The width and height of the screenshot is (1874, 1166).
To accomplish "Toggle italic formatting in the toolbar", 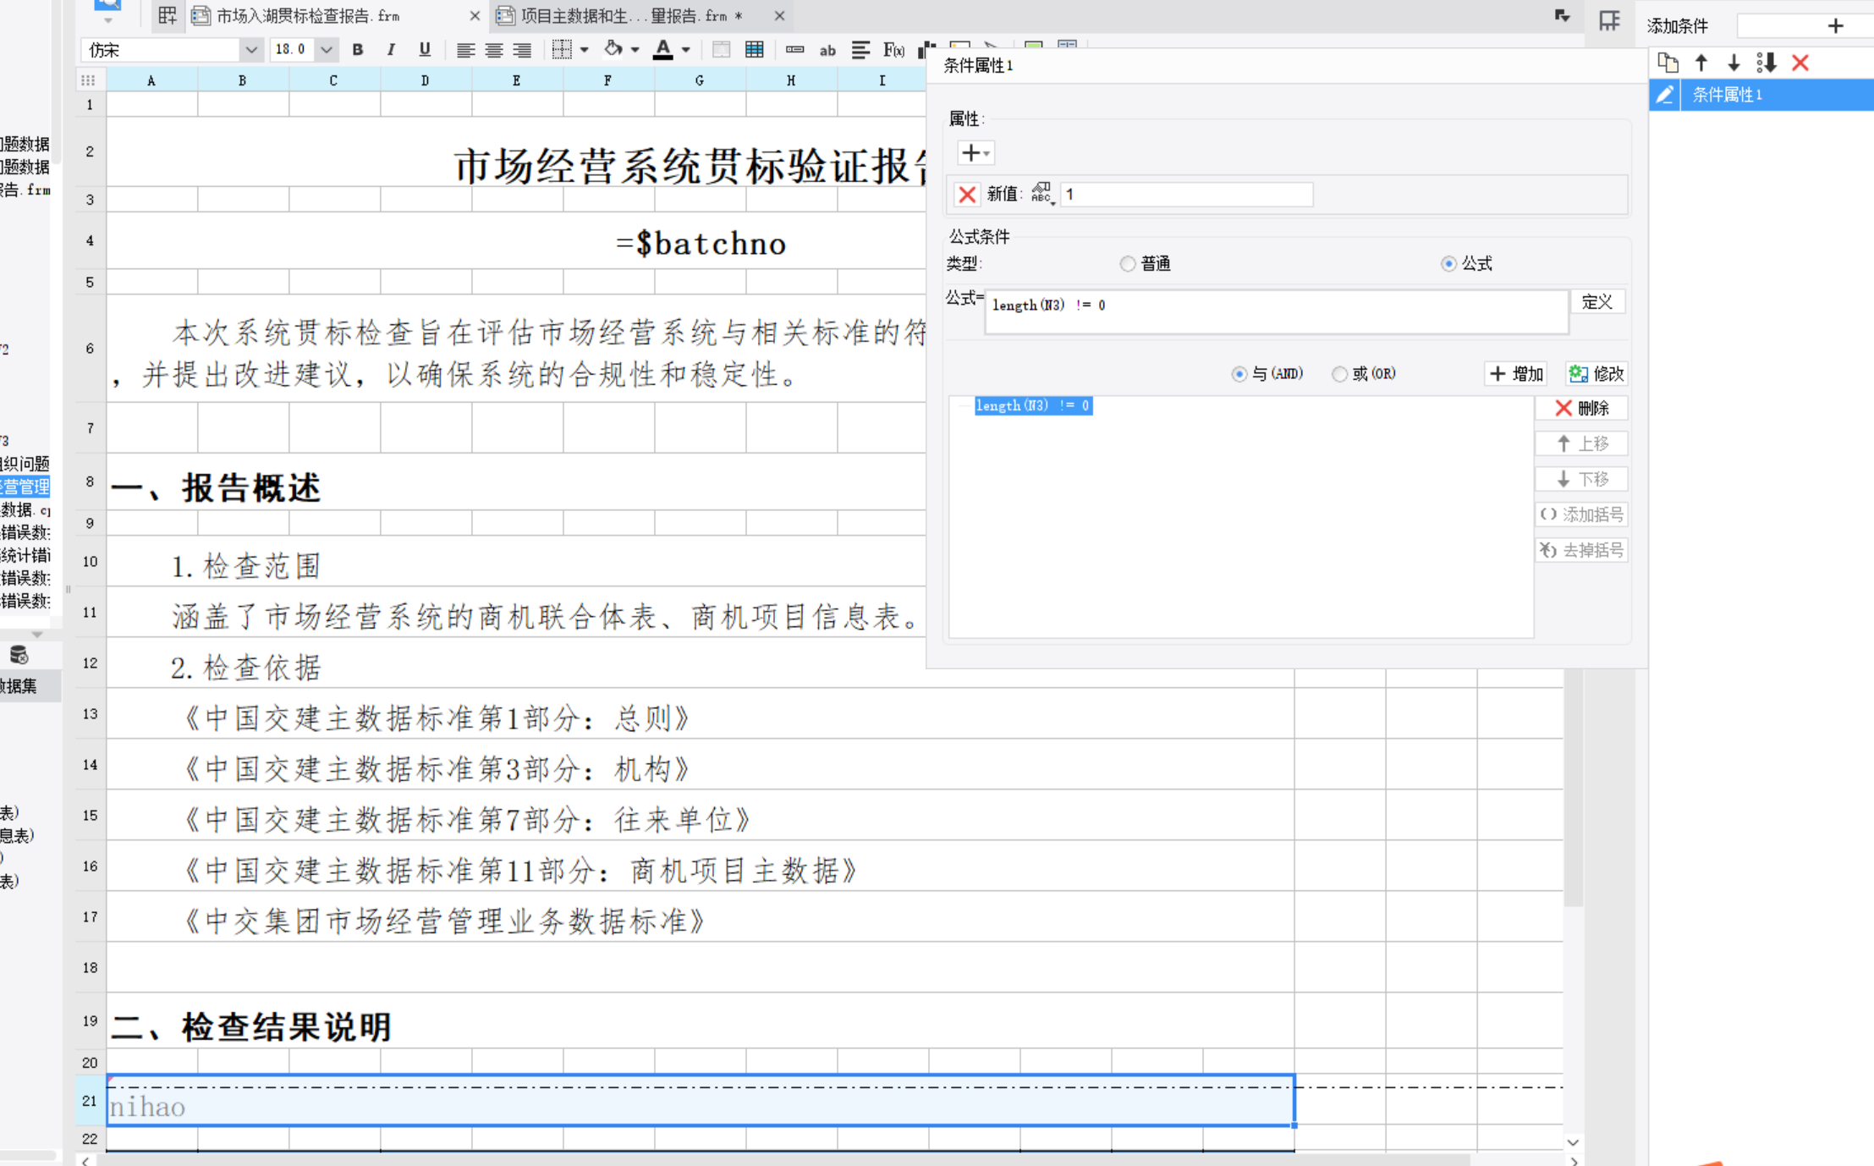I will [x=391, y=50].
